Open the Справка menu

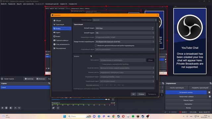click(73, 4)
